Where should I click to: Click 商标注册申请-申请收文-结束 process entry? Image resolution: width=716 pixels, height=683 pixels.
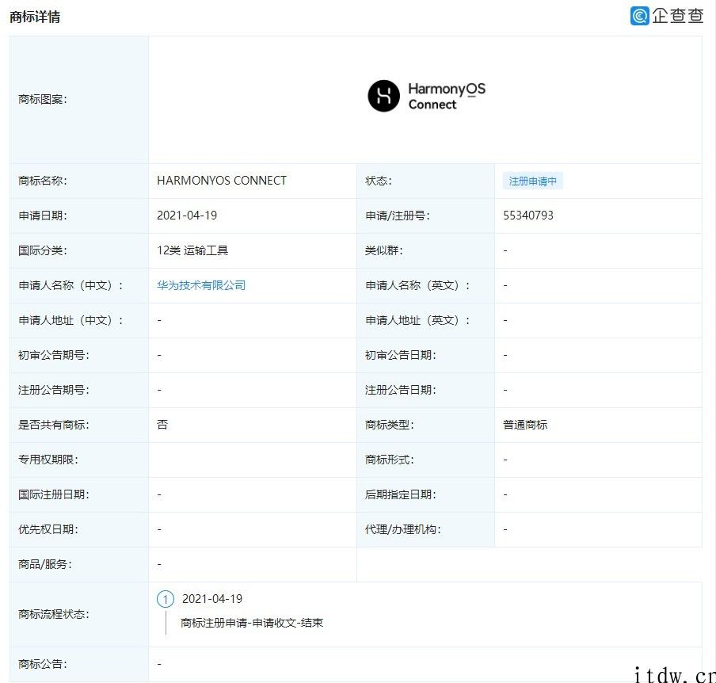252,623
